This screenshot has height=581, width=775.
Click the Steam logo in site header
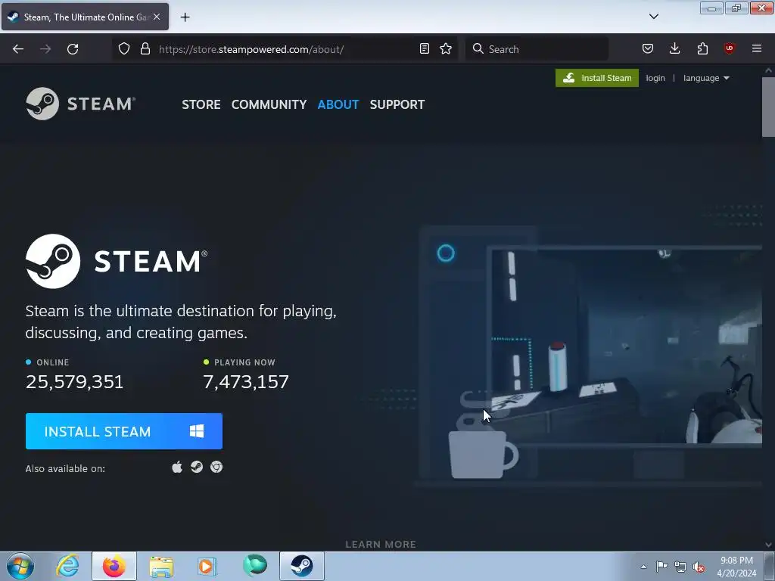click(80, 104)
